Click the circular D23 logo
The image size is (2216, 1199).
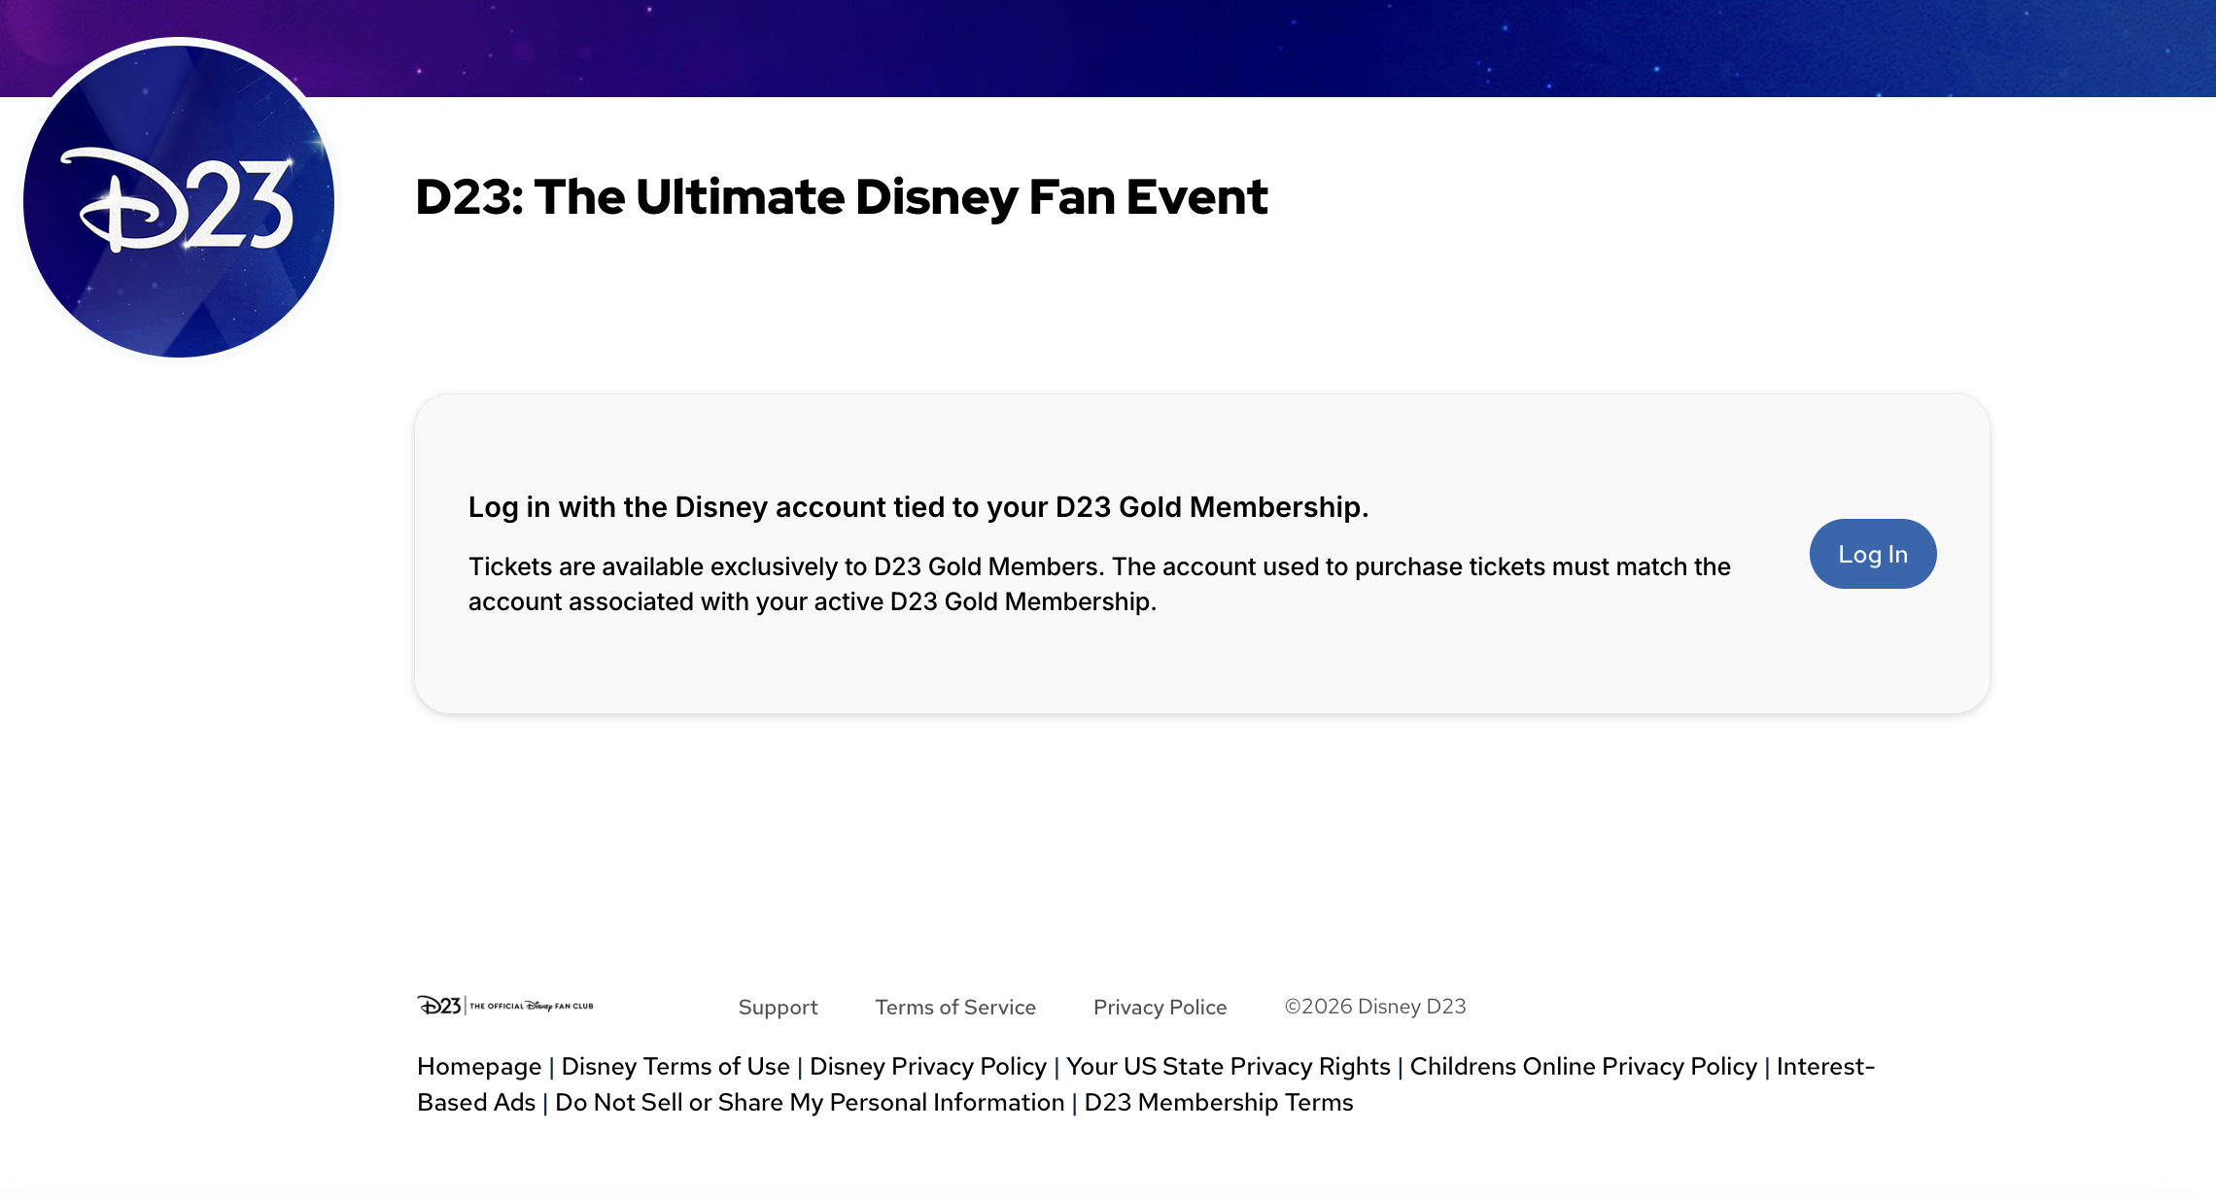[x=179, y=197]
